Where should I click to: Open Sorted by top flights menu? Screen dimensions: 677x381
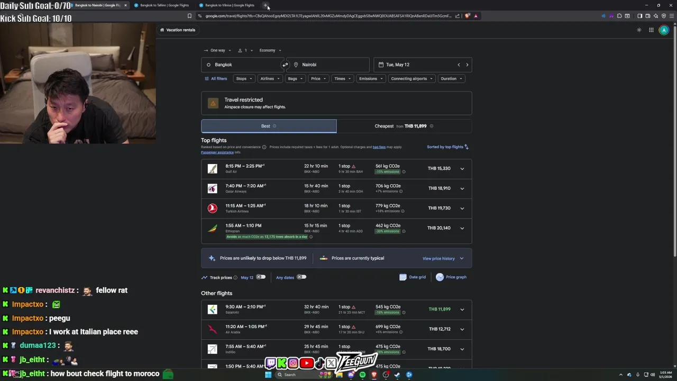(448, 147)
